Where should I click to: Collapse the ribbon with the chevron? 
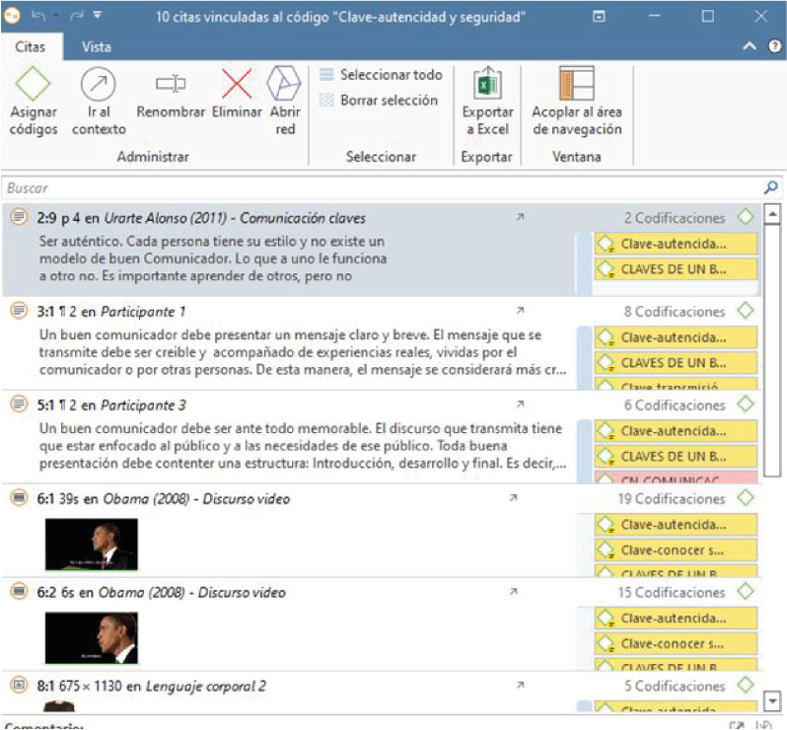click(x=750, y=46)
